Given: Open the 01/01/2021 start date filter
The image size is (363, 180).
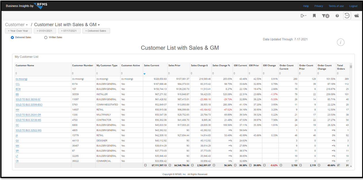Looking at the screenshot, I should pos(45,31).
